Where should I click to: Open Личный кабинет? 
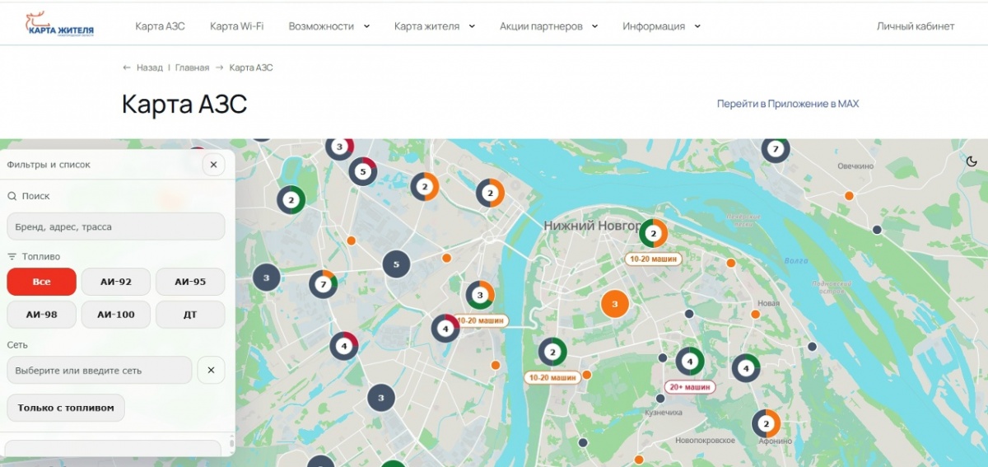click(x=916, y=26)
